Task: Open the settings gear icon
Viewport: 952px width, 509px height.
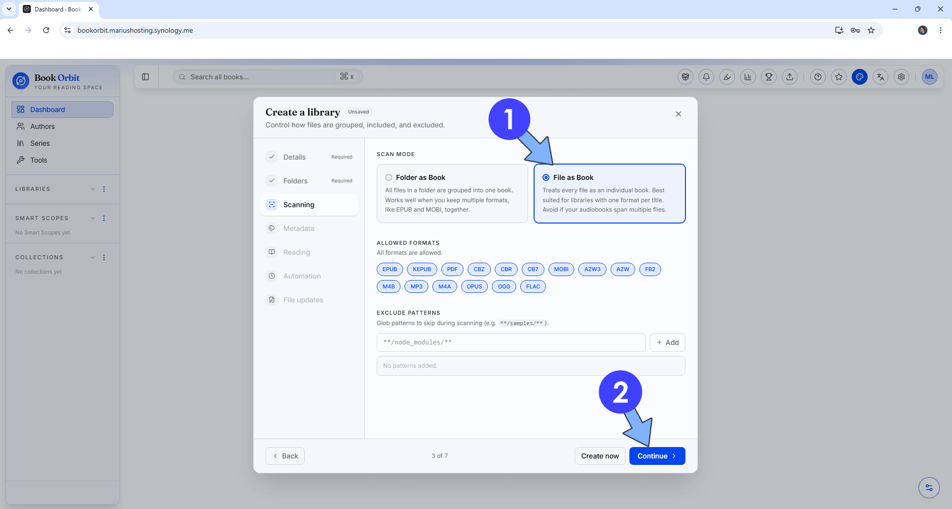Action: [901, 77]
